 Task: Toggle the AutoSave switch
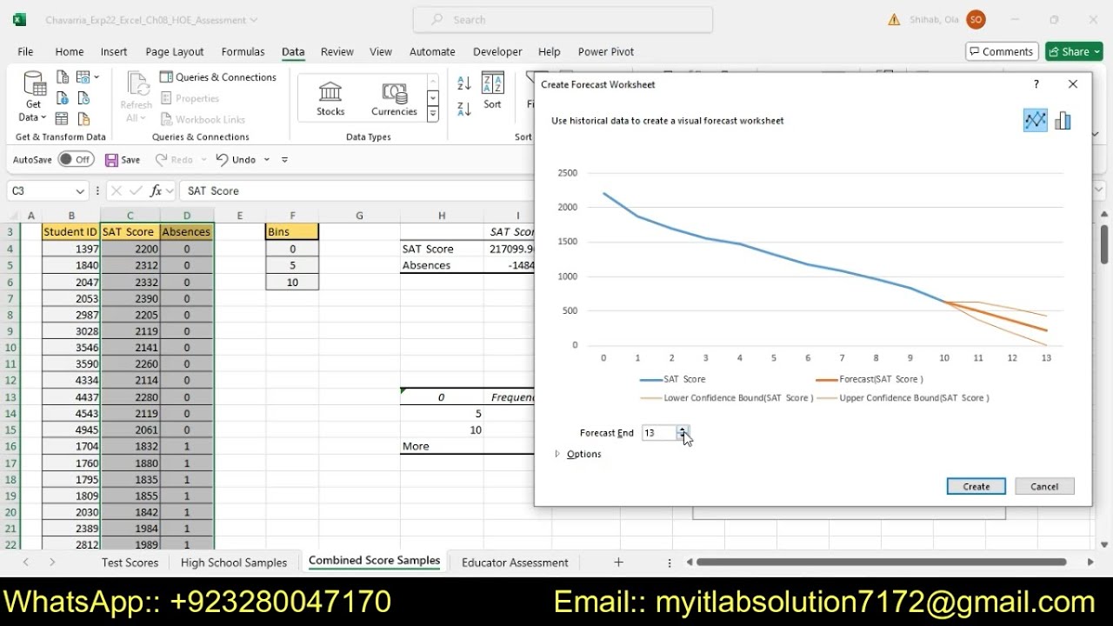click(76, 160)
